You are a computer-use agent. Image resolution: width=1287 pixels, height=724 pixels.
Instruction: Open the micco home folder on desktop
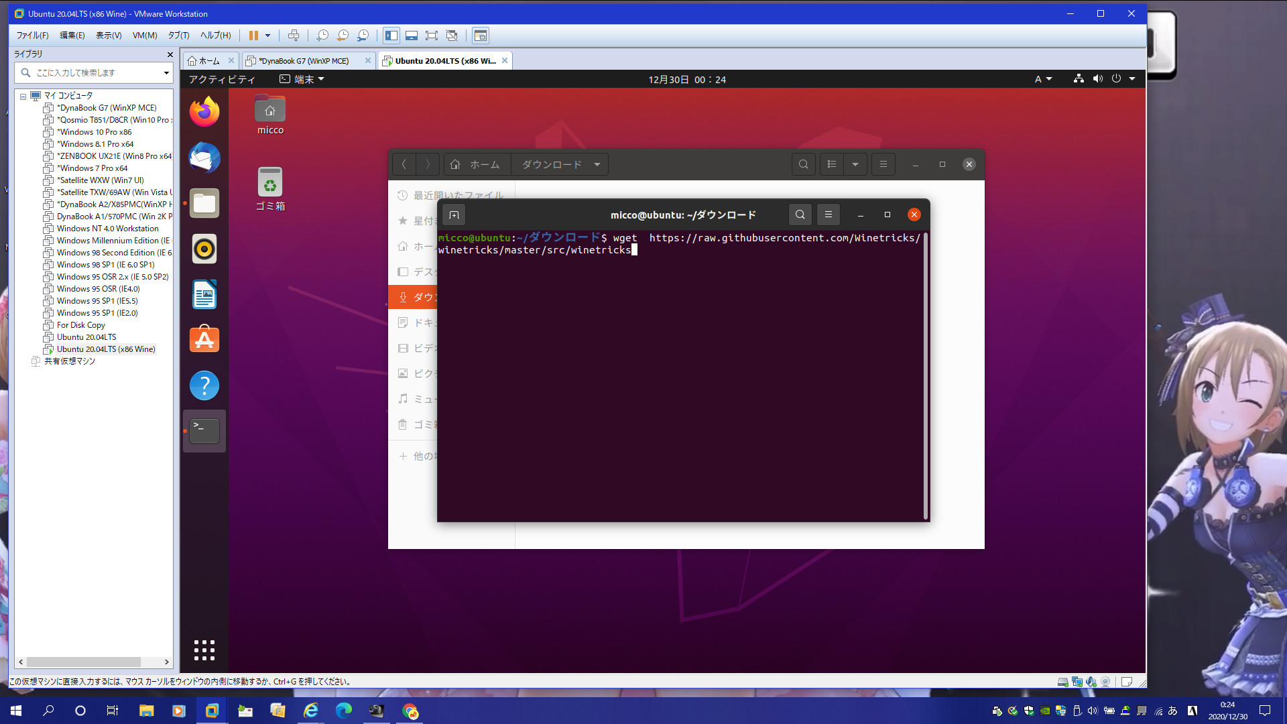[270, 115]
